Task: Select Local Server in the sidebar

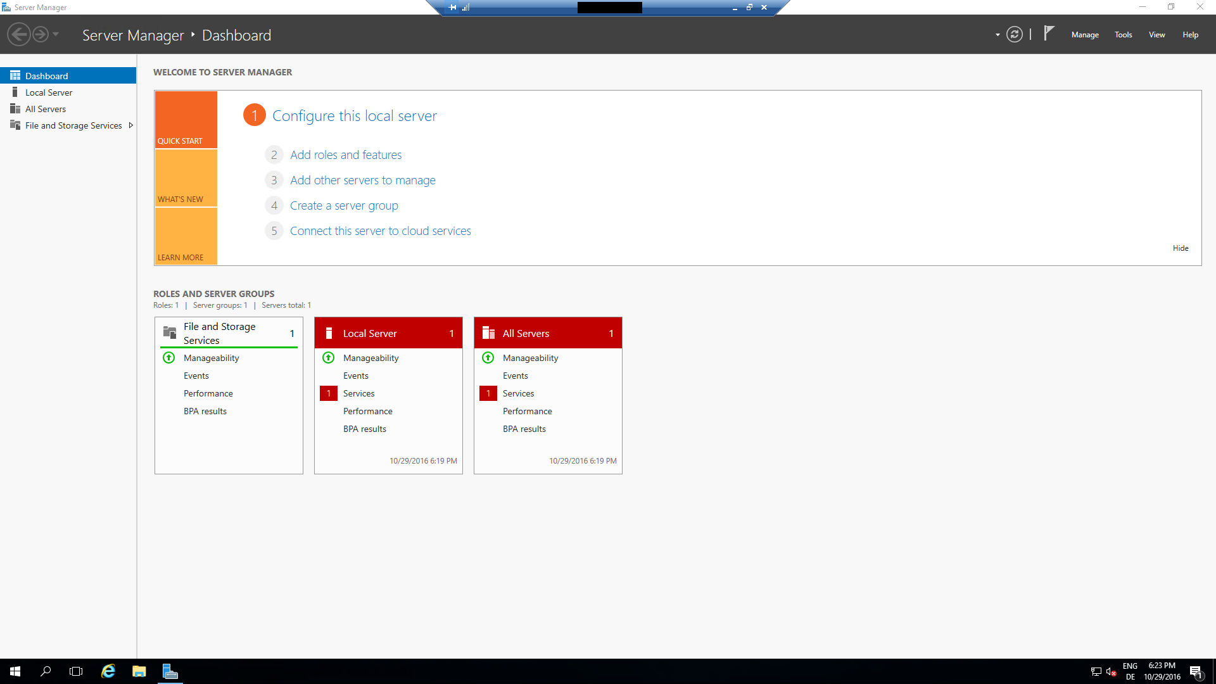Action: point(68,92)
